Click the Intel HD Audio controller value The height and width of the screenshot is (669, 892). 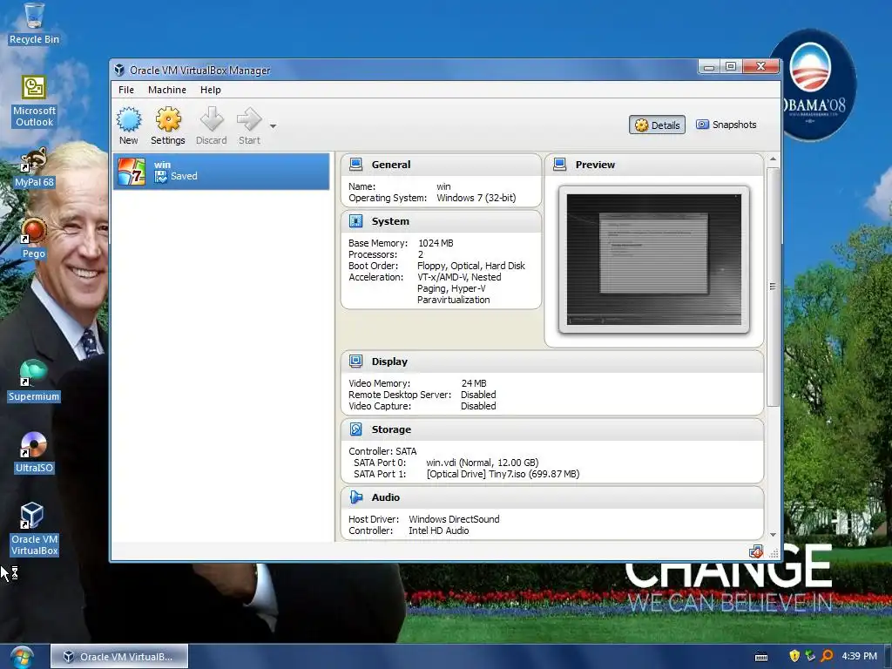pyautogui.click(x=439, y=530)
